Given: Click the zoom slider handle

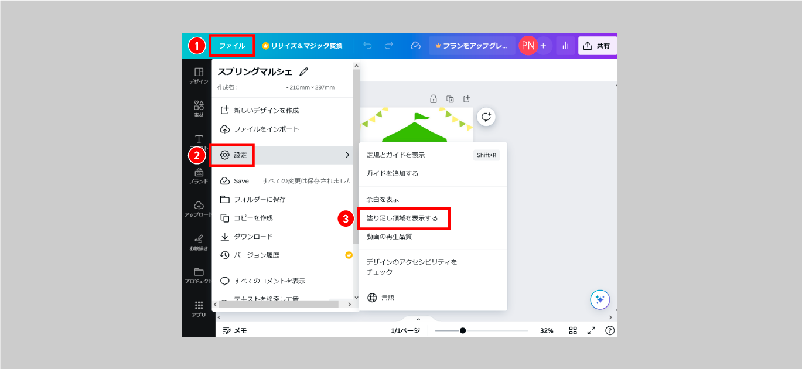Looking at the screenshot, I should pos(463,330).
